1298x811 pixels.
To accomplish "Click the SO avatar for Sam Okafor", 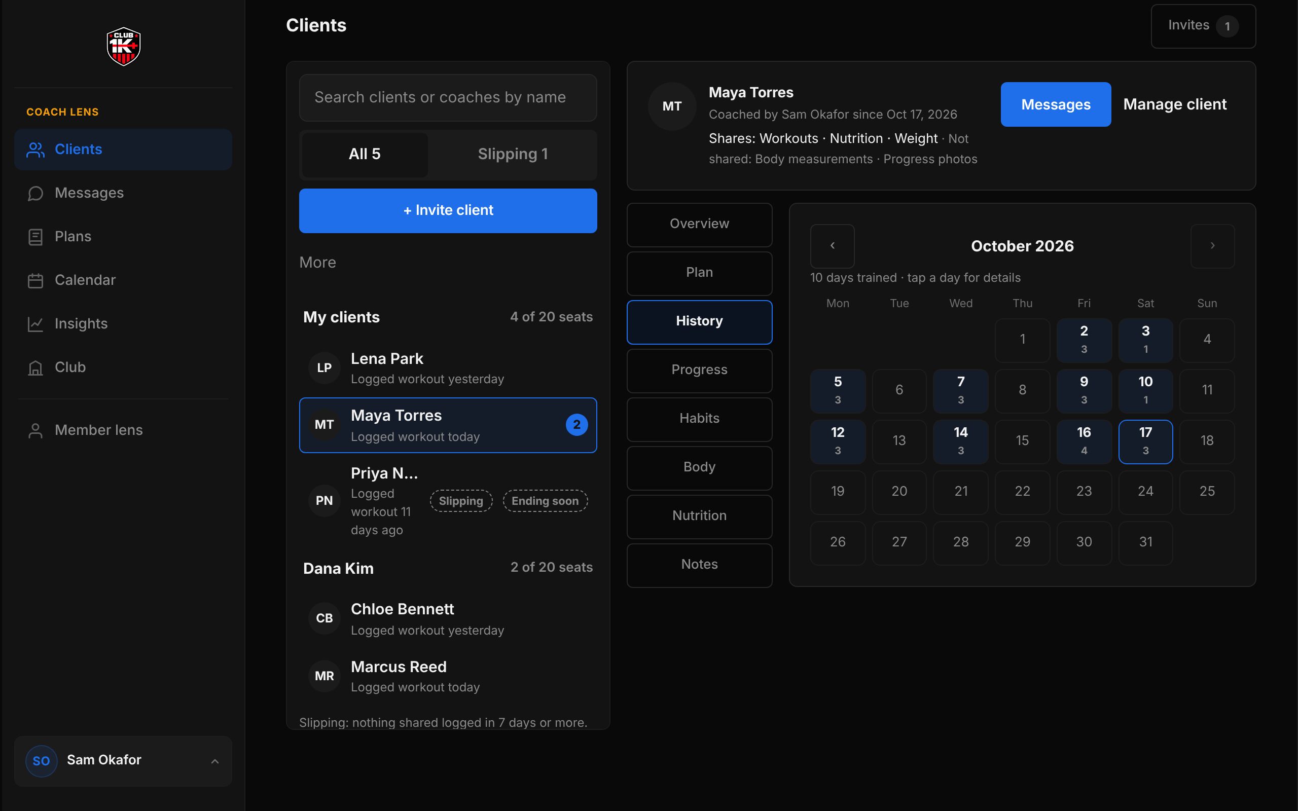I will tap(41, 761).
